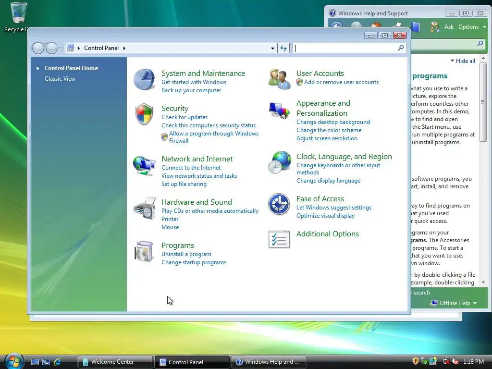492x369 pixels.
Task: Click the Control Panel search input field
Action: coord(345,48)
